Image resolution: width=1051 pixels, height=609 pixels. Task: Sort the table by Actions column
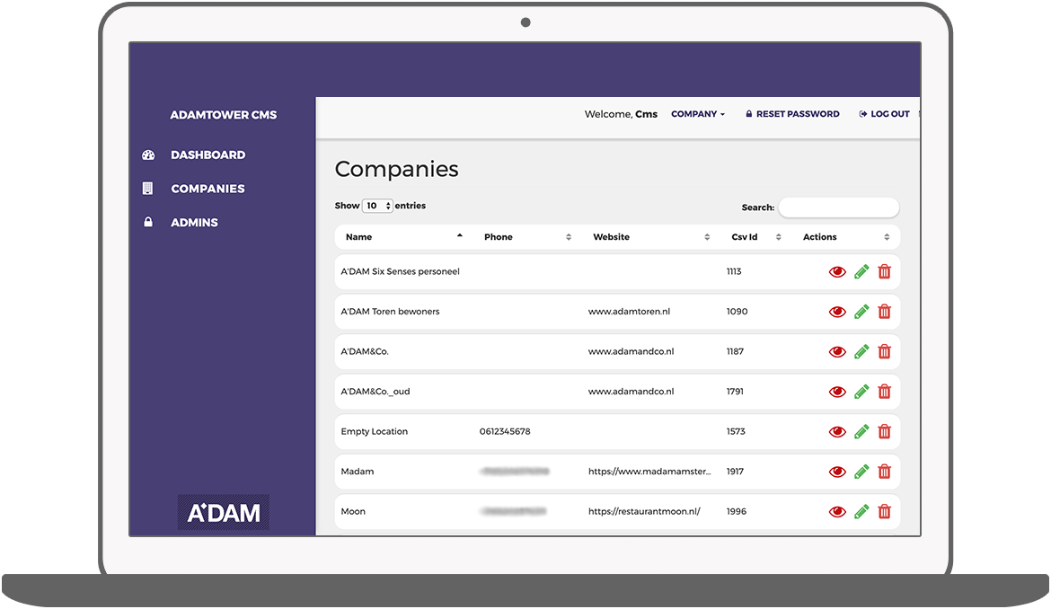click(846, 237)
